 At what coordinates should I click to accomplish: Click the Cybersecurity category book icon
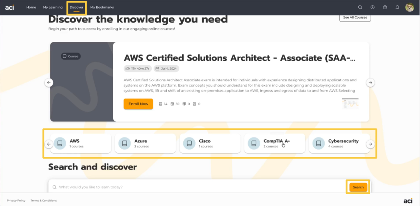(318, 144)
